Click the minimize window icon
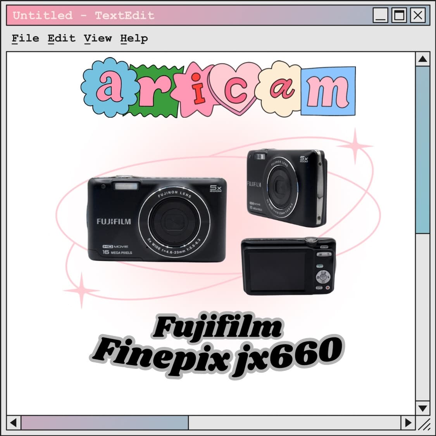This screenshot has width=436, height=436. 380,16
